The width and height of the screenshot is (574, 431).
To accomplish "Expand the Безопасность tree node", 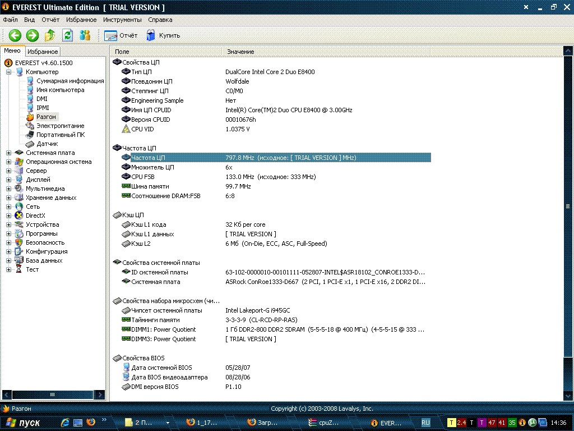I will click(8, 242).
